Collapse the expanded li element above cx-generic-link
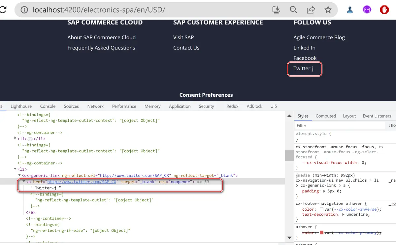Image resolution: width=396 pixels, height=245 pixels. 15,169
